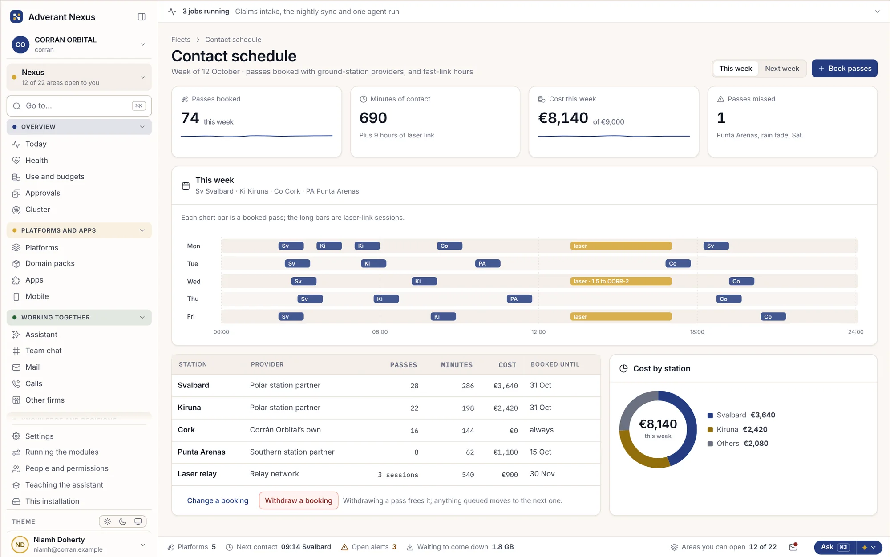Click the running jobs activity icon
Image resolution: width=890 pixels, height=557 pixels.
[173, 12]
